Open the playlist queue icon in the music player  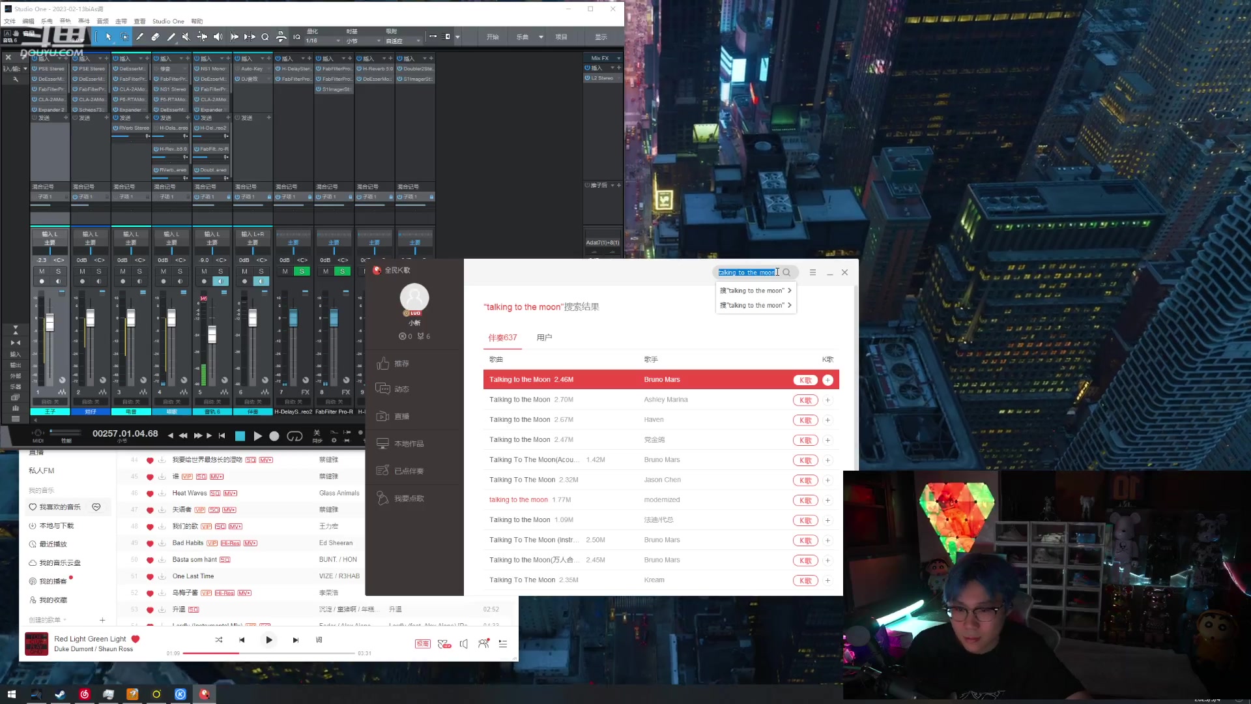pyautogui.click(x=503, y=643)
